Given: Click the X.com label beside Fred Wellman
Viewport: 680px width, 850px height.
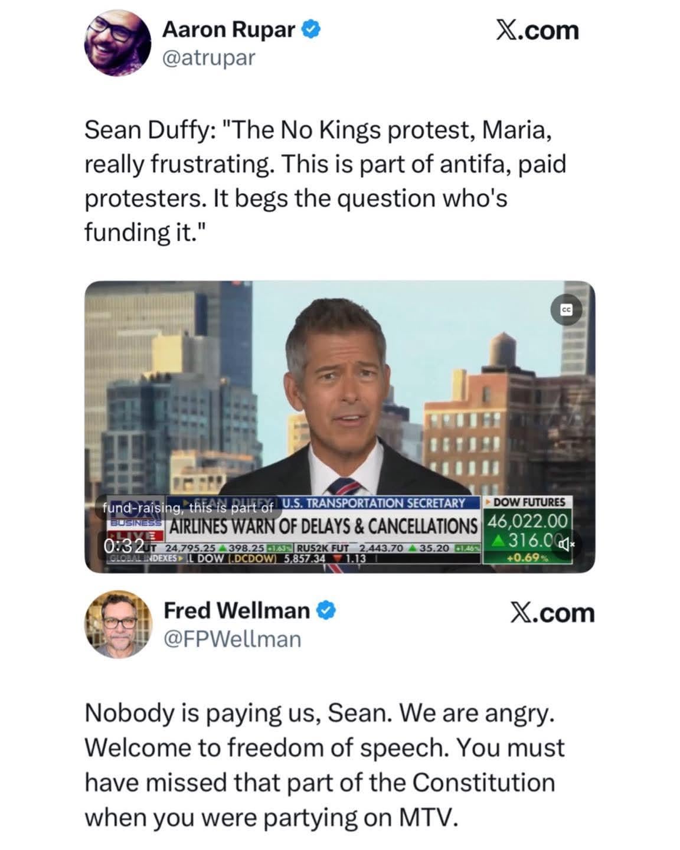Looking at the screenshot, I should click(x=552, y=613).
